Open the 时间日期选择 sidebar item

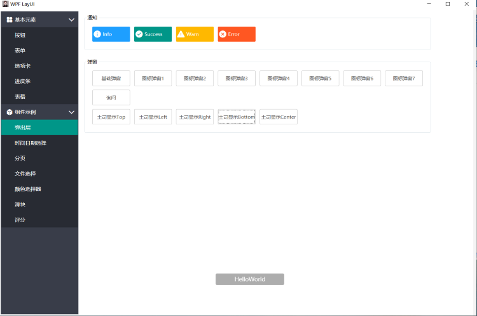click(39, 143)
